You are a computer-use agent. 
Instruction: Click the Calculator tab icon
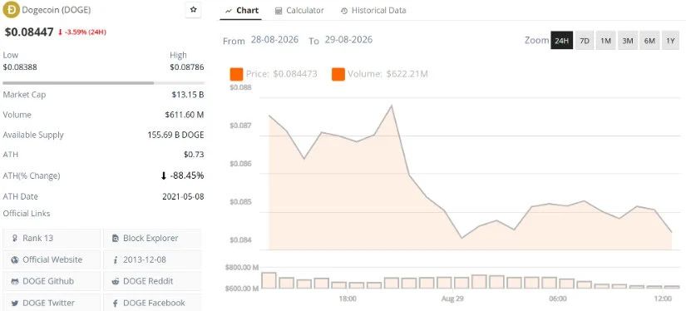tap(279, 11)
